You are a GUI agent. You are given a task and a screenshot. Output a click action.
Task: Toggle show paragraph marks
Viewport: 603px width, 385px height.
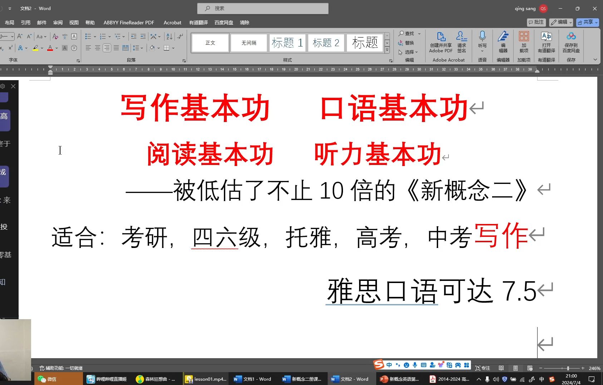coord(180,36)
